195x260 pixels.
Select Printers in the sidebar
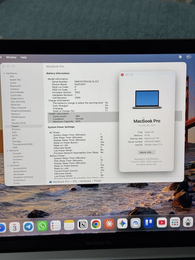click(x=16, y=129)
